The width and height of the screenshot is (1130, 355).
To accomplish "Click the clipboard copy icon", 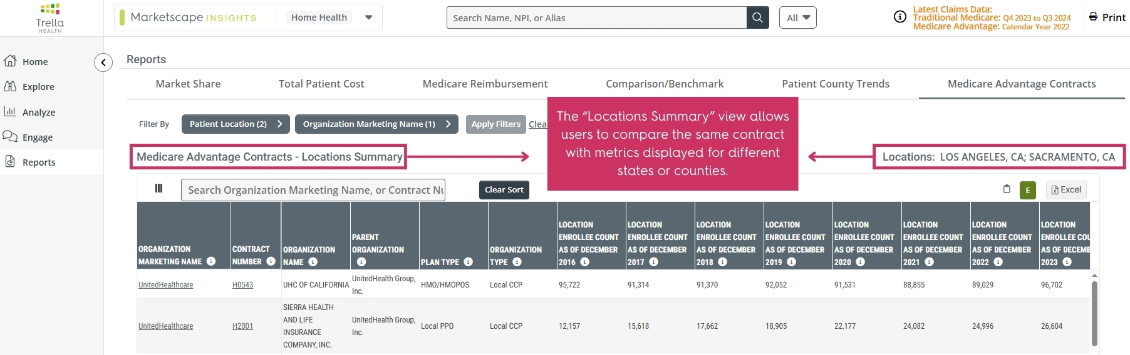I will (1007, 189).
